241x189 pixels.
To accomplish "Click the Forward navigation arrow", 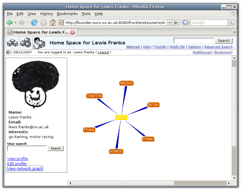I will pyautogui.click(x=22, y=23).
